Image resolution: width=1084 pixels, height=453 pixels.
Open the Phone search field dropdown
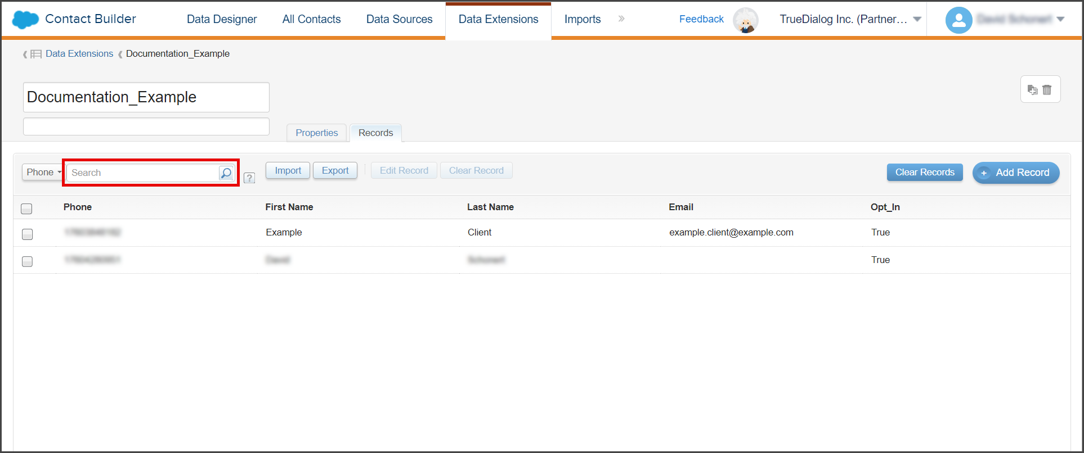(x=43, y=172)
